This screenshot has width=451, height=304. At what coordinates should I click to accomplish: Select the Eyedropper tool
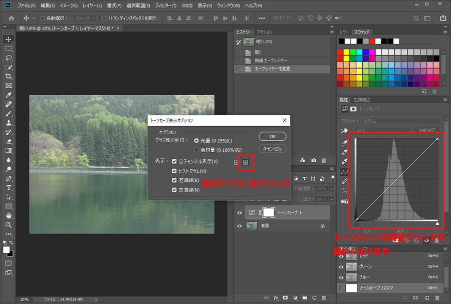pyautogui.click(x=9, y=95)
